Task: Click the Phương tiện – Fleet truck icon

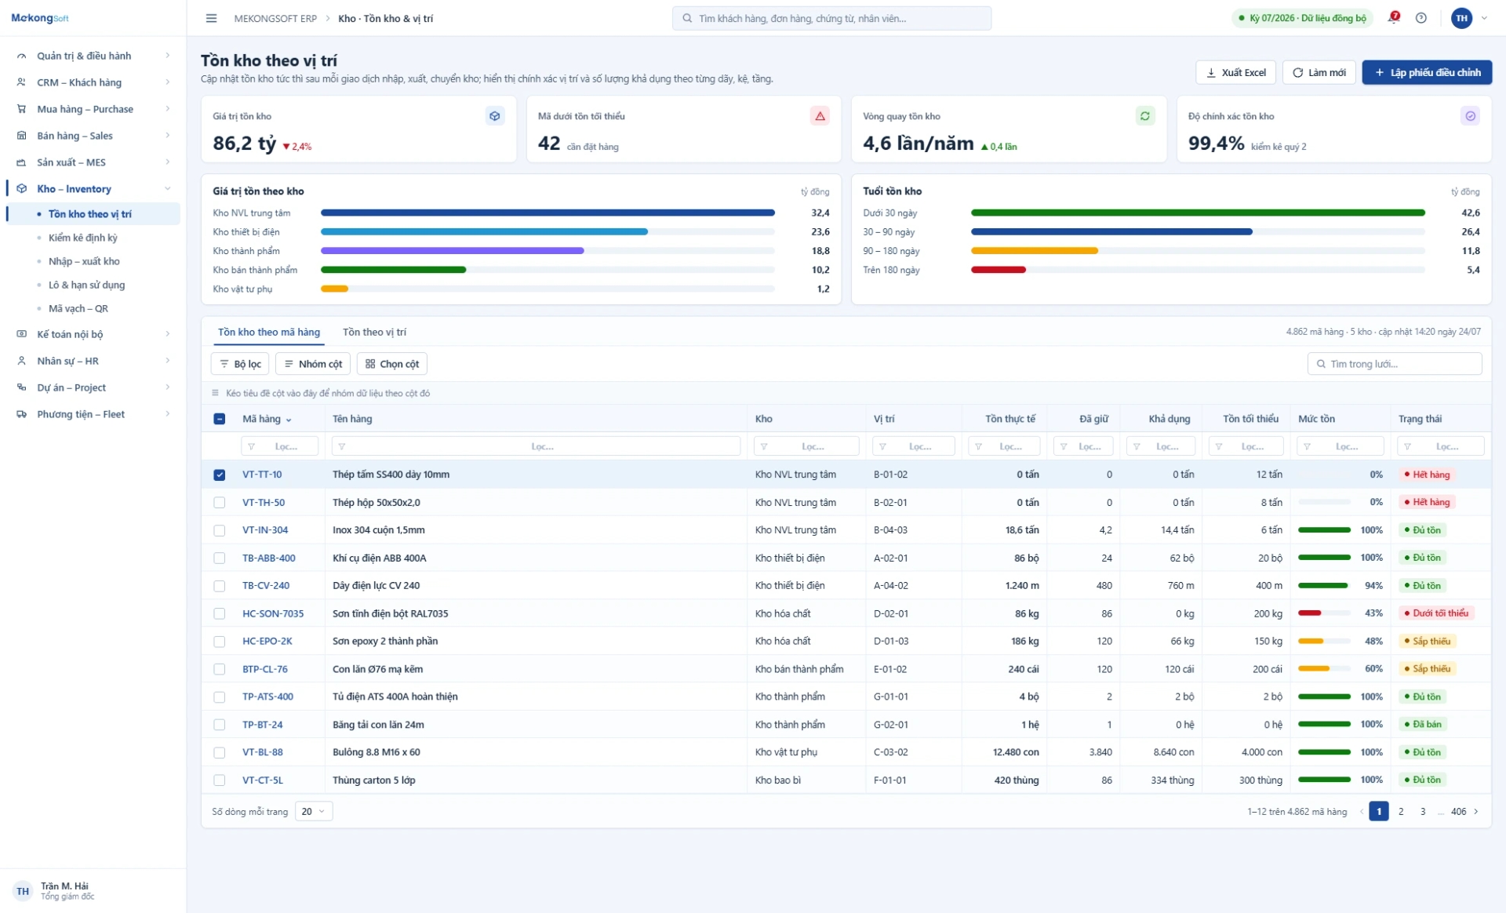Action: [x=21, y=414]
